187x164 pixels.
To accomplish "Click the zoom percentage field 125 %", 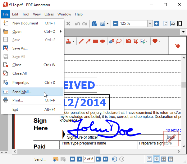I will click(133, 24).
